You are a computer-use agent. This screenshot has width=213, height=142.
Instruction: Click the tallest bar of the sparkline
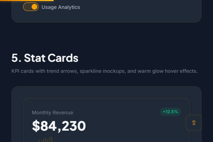52,139
